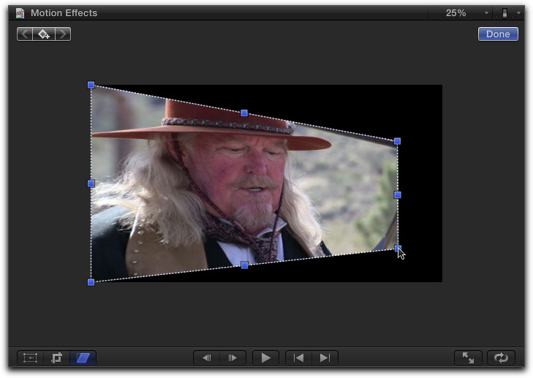Step back one frame
This screenshot has width=533, height=378.
207,358
